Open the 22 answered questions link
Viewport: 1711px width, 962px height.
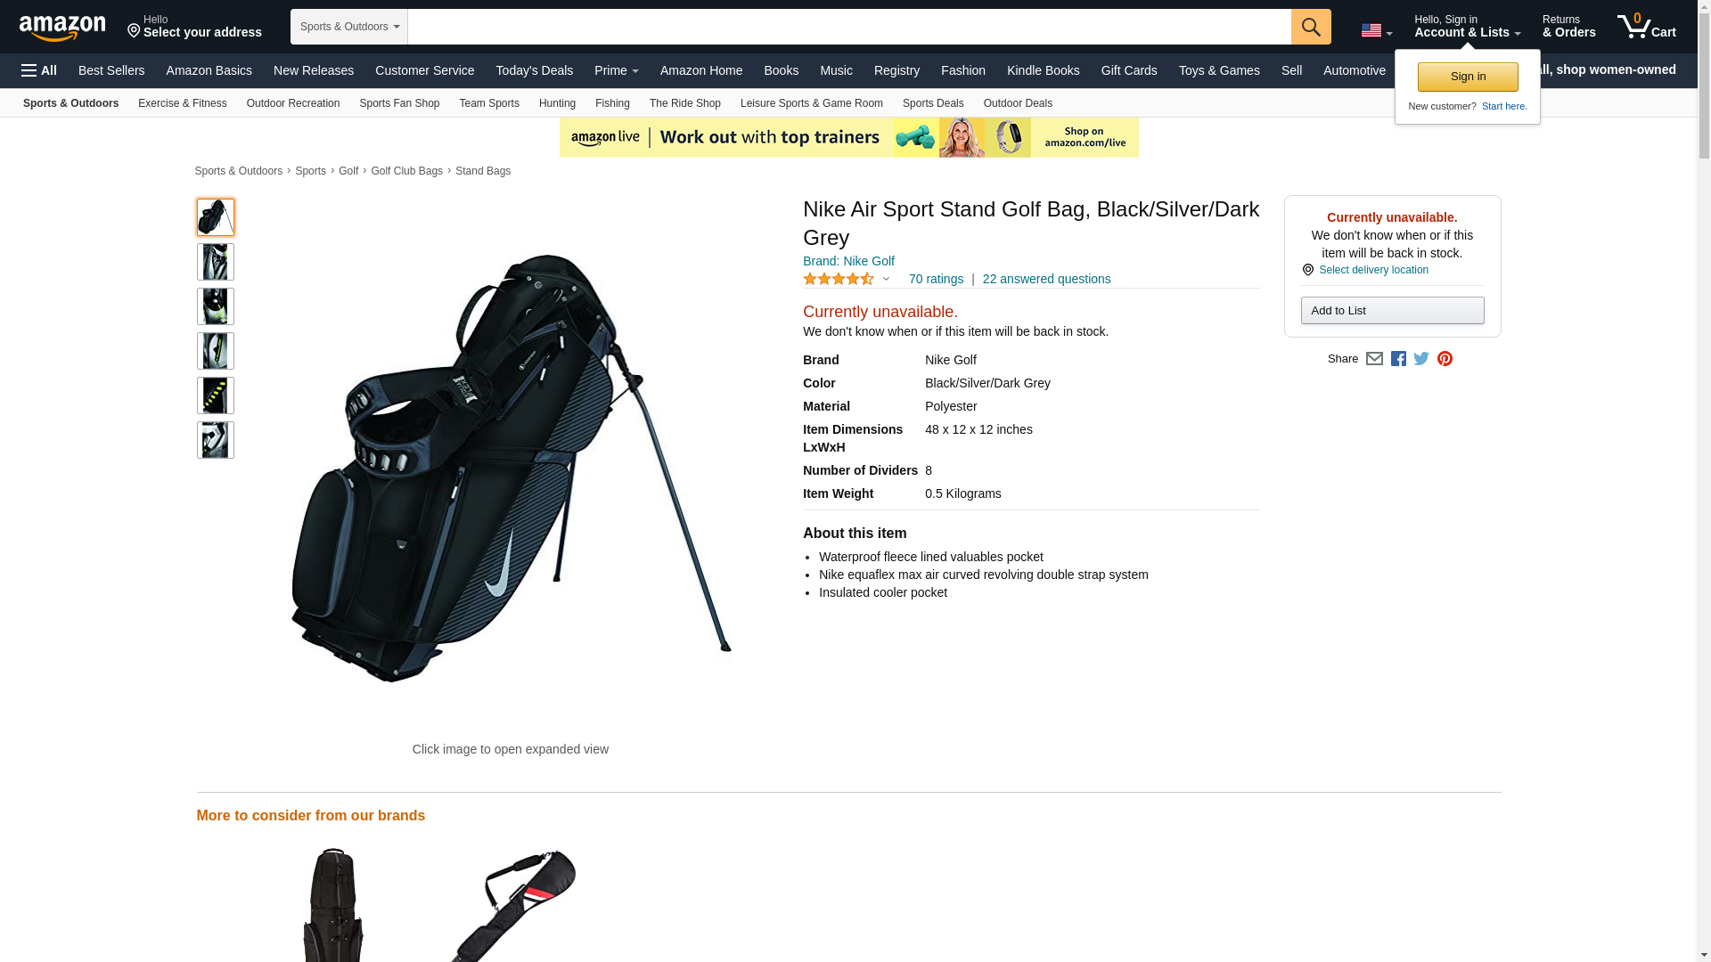pyautogui.click(x=1046, y=279)
